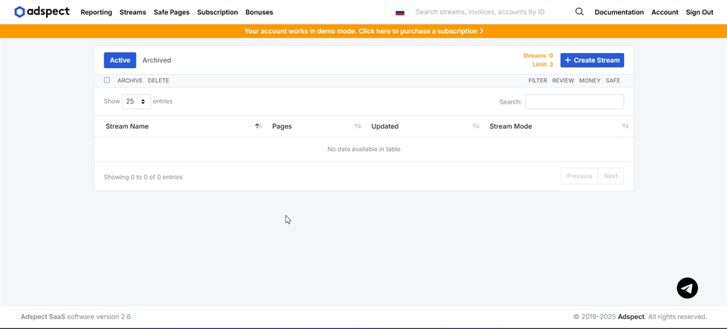Switch to the Archived tab
727x329 pixels.
click(x=157, y=61)
